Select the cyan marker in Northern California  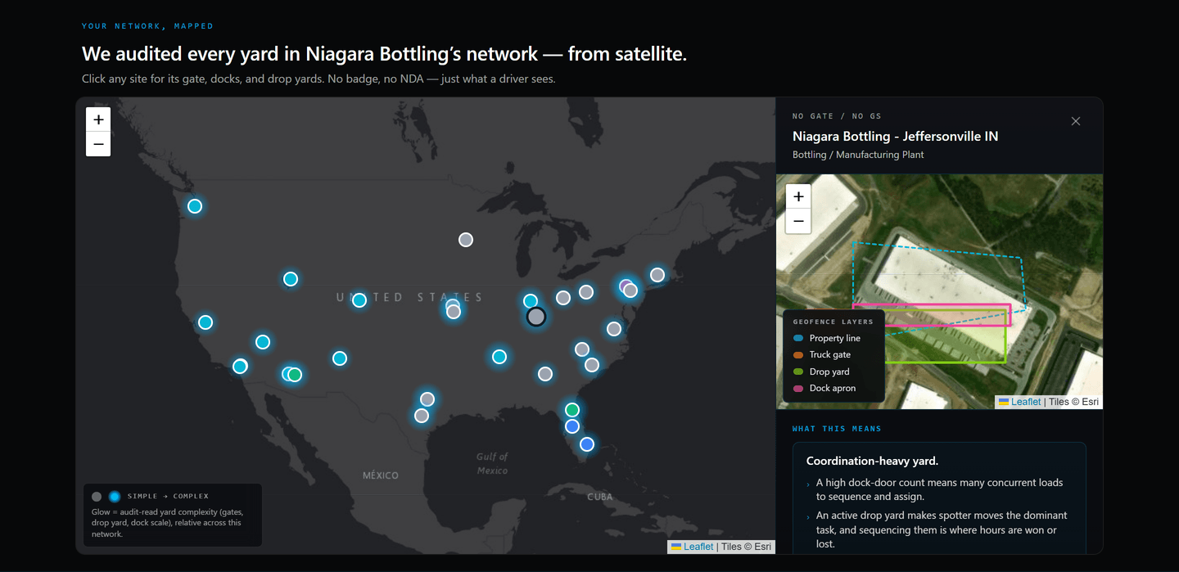pyautogui.click(x=206, y=322)
